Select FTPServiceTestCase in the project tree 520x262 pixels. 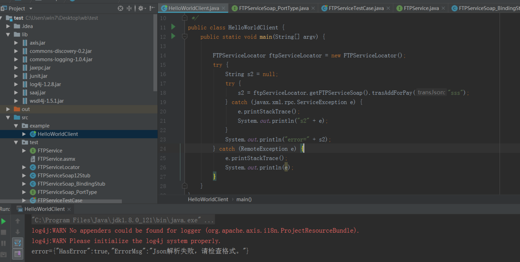pyautogui.click(x=60, y=200)
